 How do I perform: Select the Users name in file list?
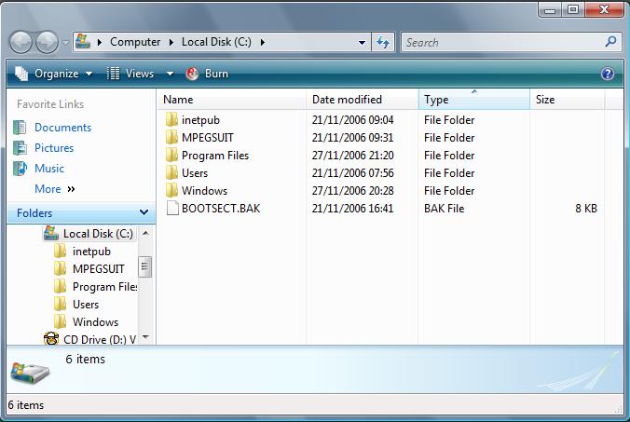tap(195, 173)
